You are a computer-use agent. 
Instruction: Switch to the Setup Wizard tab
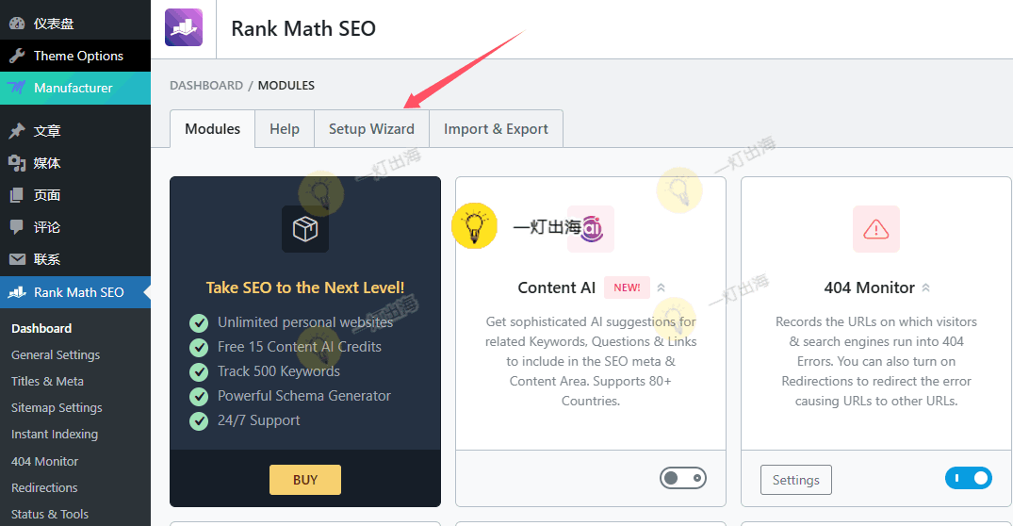(371, 129)
